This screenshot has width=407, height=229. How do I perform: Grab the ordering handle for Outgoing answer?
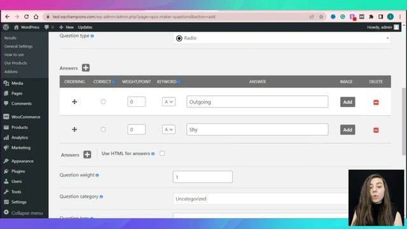[x=74, y=102]
